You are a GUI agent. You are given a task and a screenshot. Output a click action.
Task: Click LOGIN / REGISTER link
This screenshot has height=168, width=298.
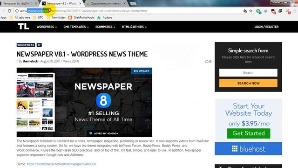click(x=266, y=27)
